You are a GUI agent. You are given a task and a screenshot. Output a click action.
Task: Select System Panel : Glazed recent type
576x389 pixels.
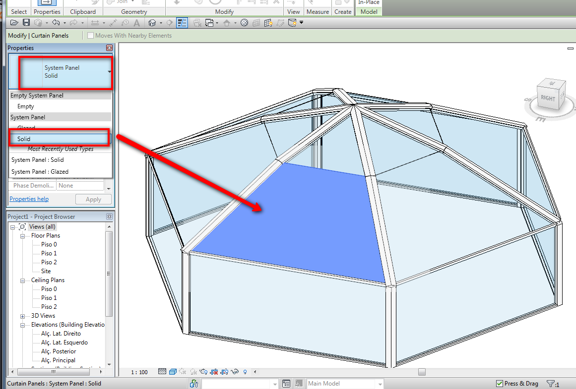[40, 172]
